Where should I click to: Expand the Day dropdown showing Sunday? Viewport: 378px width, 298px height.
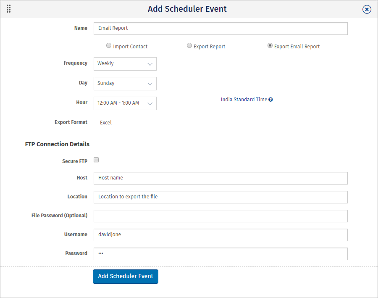pos(125,84)
